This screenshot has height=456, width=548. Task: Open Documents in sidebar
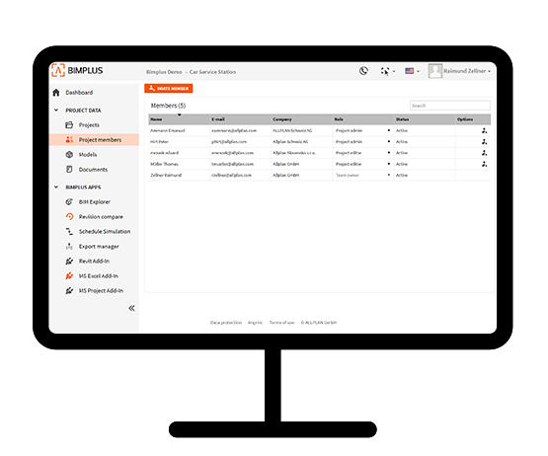pyautogui.click(x=93, y=170)
